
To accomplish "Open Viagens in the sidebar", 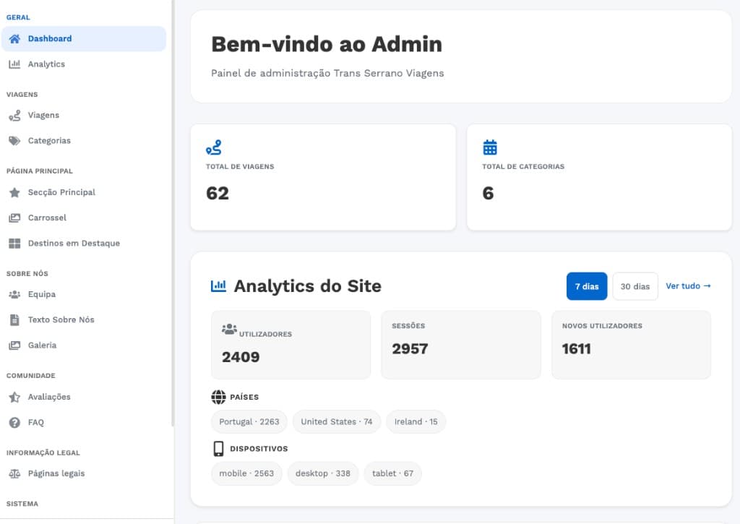I will pyautogui.click(x=84, y=115).
